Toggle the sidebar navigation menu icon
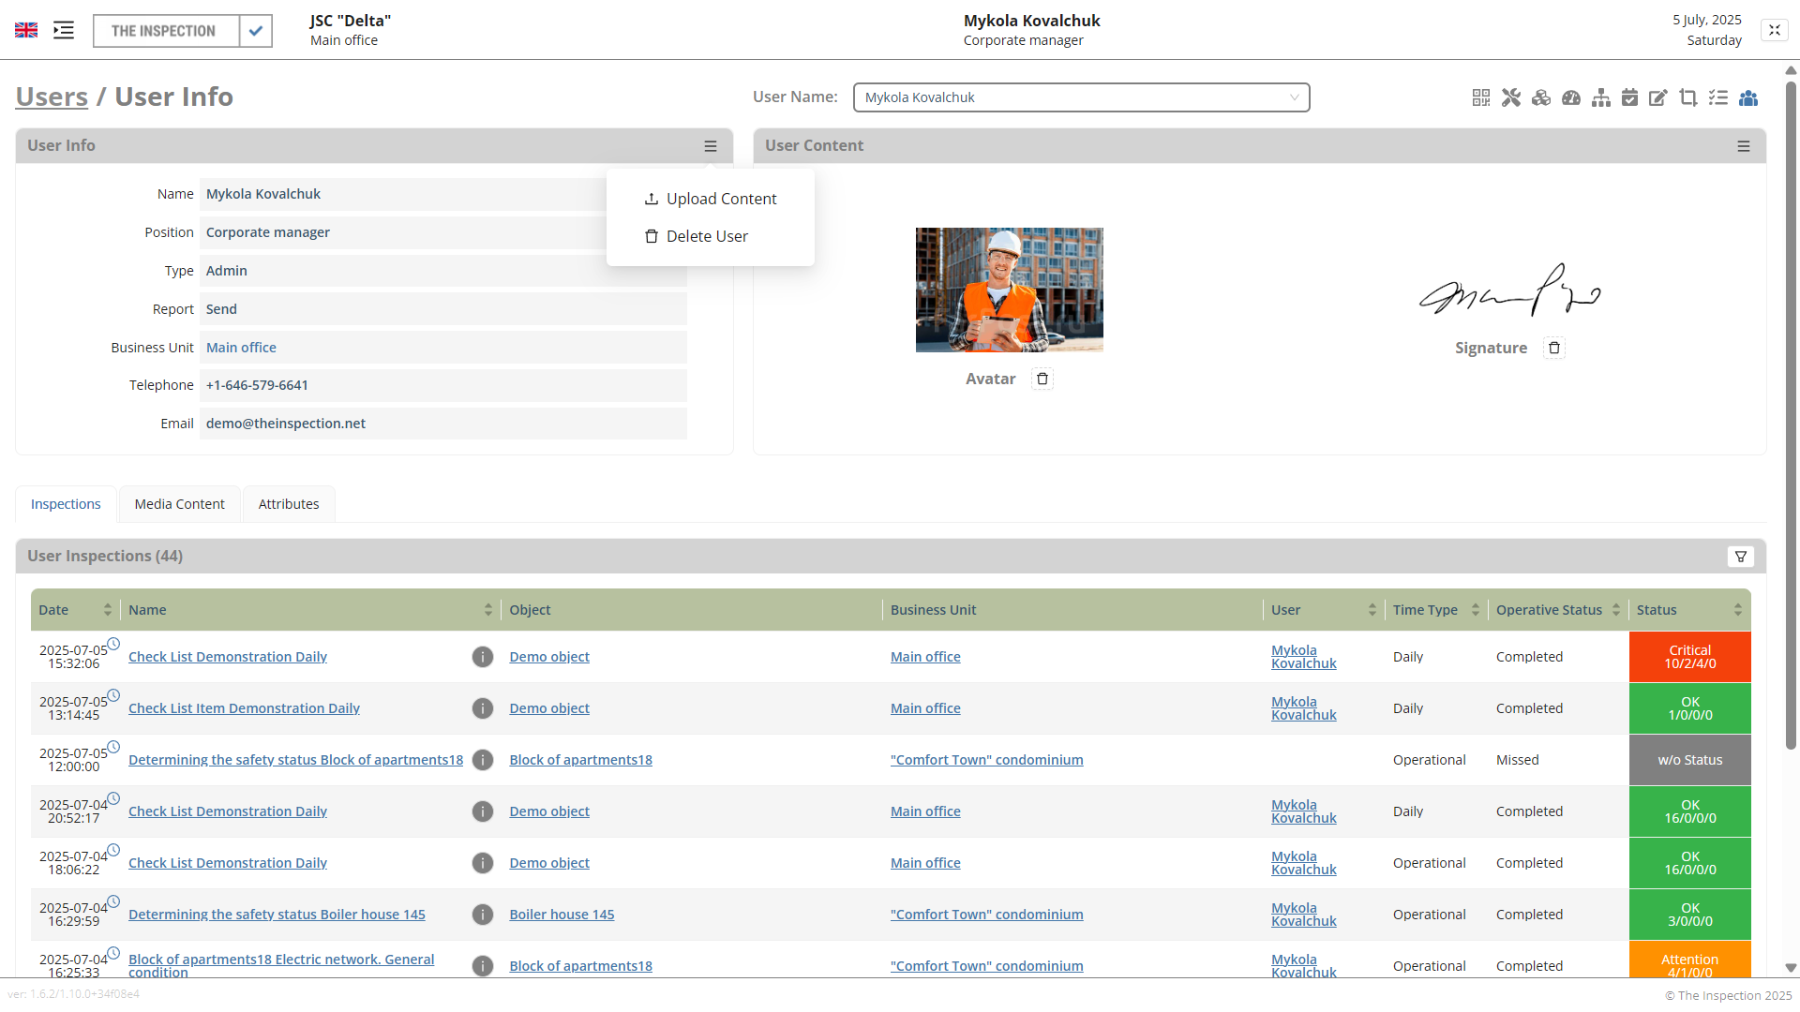Image resolution: width=1800 pixels, height=1012 pixels. coord(64,30)
